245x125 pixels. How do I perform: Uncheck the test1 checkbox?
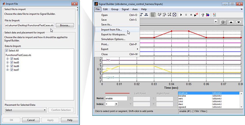click(x=12, y=58)
